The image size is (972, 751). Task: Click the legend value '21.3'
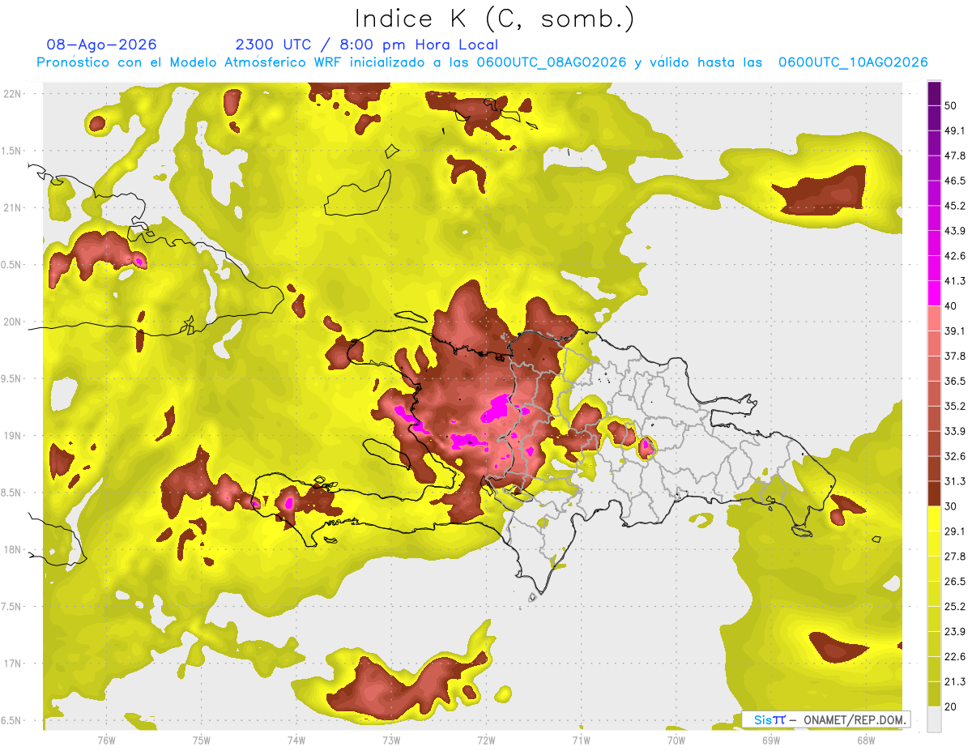pyautogui.click(x=955, y=681)
